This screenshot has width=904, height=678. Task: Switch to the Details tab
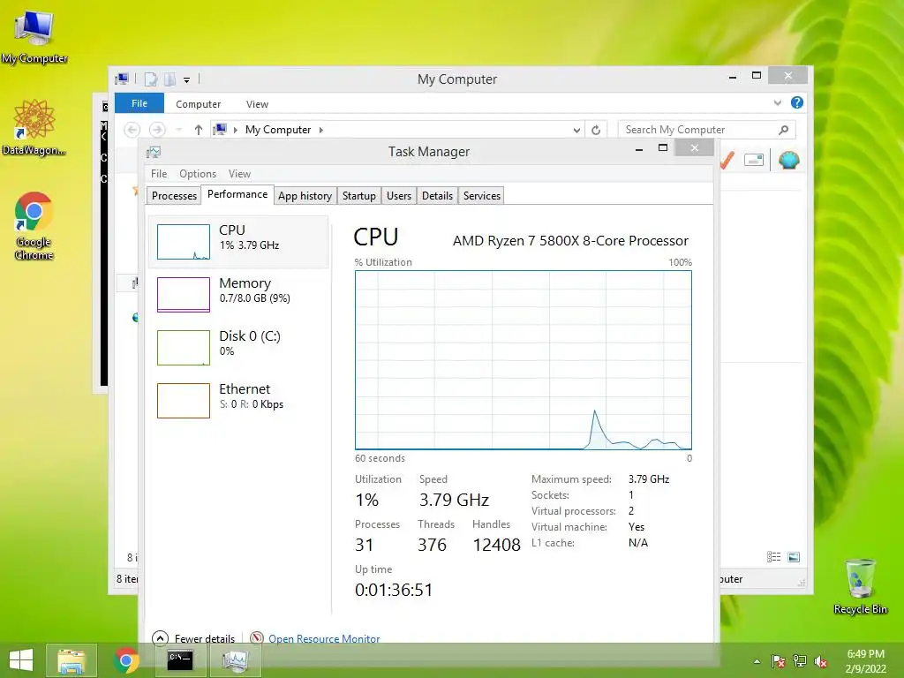[x=437, y=195]
